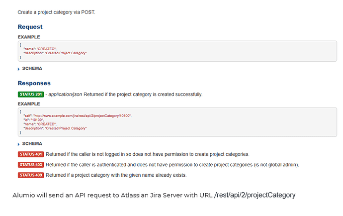The image size is (343, 216).
Task: Click the Request heading
Action: tap(30, 27)
